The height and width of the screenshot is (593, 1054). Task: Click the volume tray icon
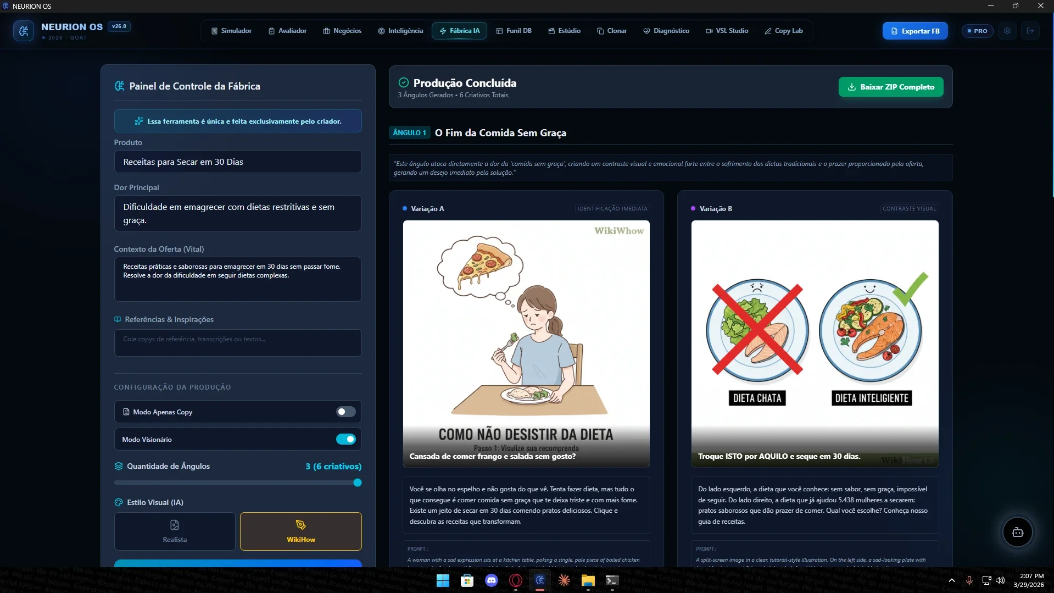1000,580
